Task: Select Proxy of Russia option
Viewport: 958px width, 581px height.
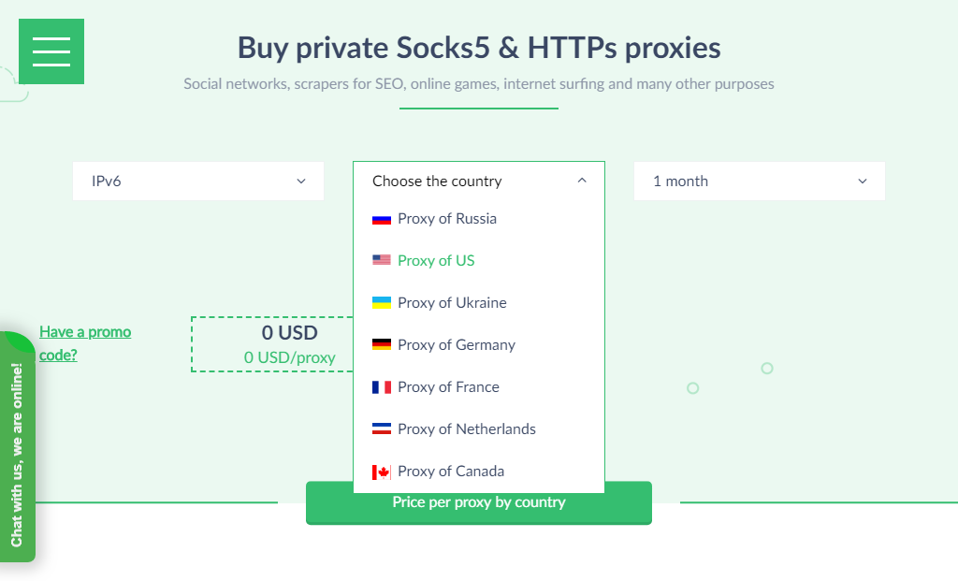Action: [479, 219]
